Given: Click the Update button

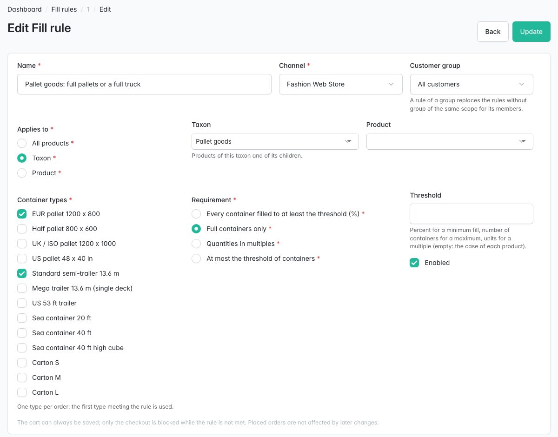Looking at the screenshot, I should pos(531,32).
